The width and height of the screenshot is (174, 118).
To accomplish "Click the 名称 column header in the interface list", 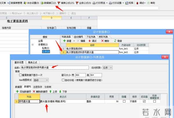I will point(92,45).
